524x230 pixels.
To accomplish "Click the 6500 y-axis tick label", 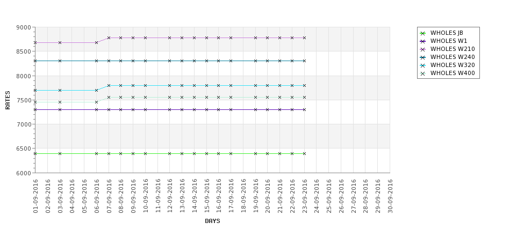I will [24, 149].
